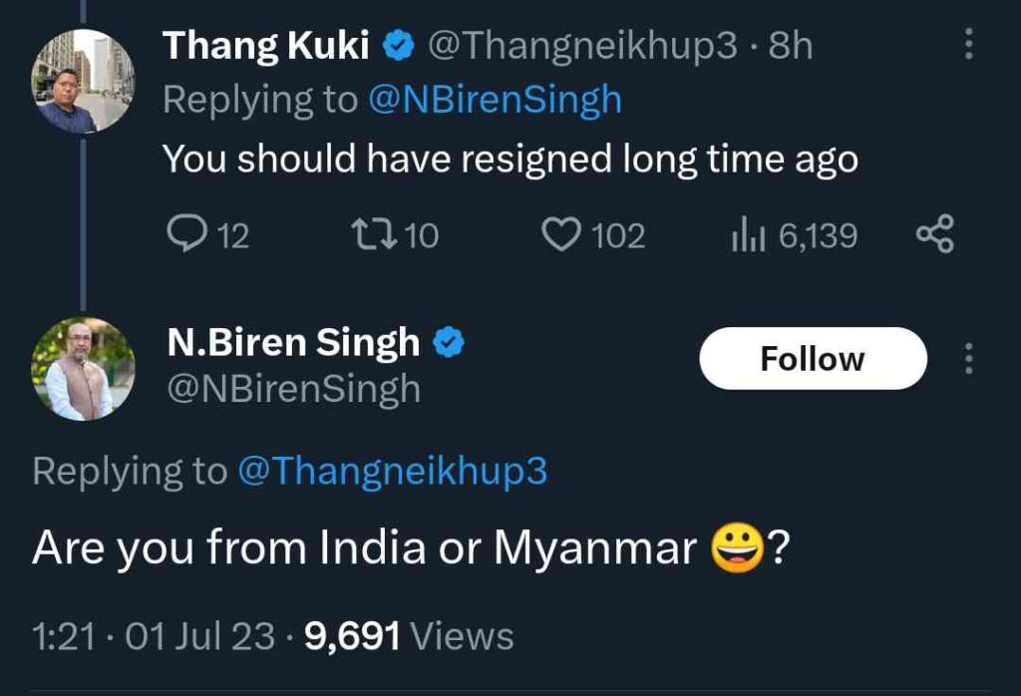Open the 8h timestamp of tweet
Image resolution: width=1021 pixels, height=696 pixels.
pyautogui.click(x=790, y=46)
